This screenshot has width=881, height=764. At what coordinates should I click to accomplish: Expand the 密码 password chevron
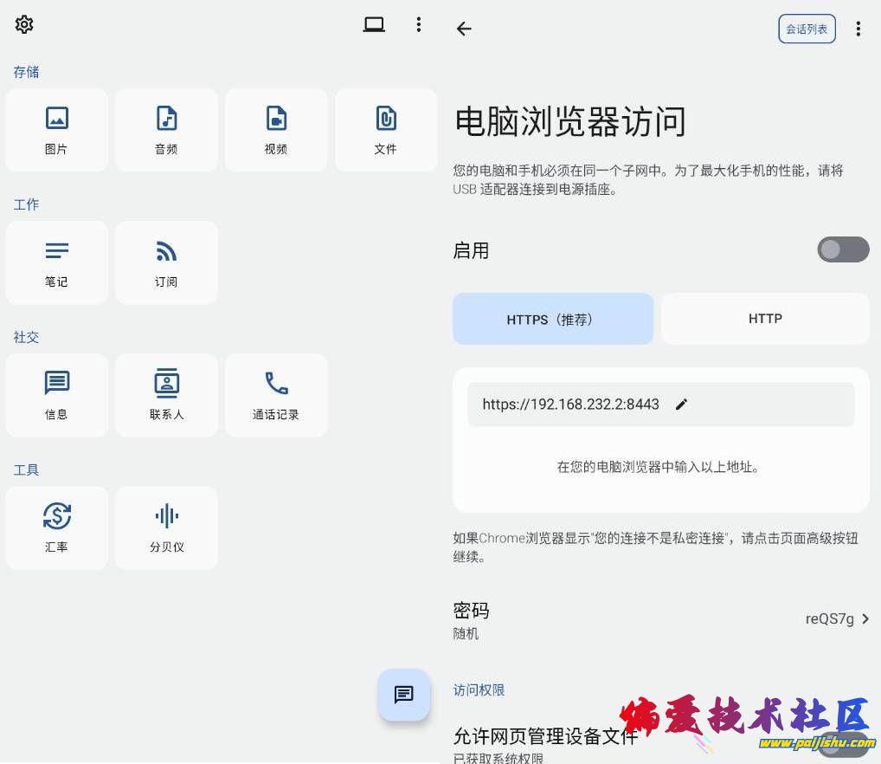pyautogui.click(x=865, y=618)
